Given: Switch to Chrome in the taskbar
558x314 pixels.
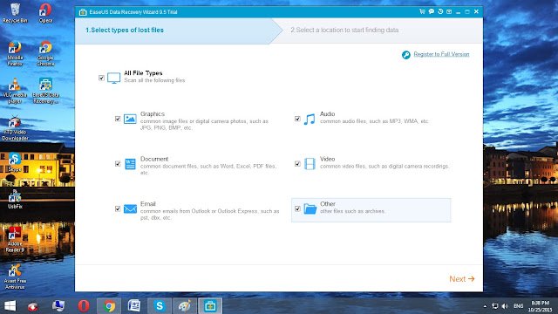Looking at the screenshot, I should [109, 306].
